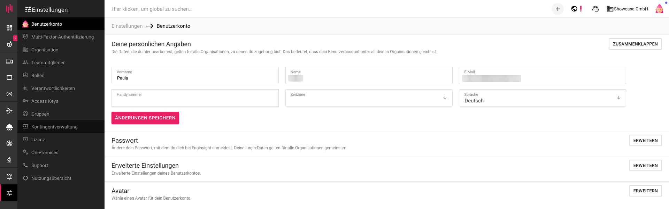Screen dimensions: 669x209
Task: Open the Zeitzone dropdown
Action: coord(369,98)
